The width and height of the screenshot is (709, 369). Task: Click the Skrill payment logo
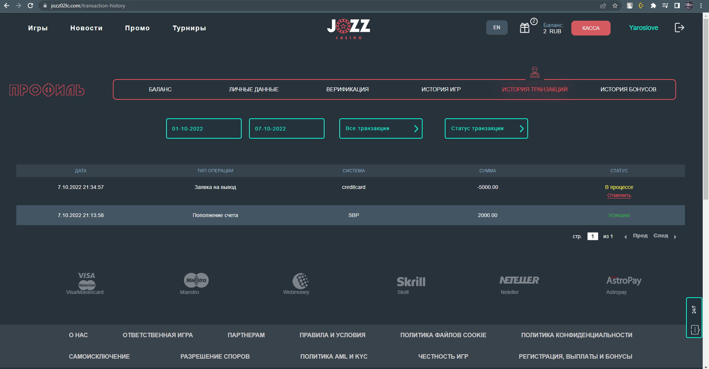click(411, 282)
